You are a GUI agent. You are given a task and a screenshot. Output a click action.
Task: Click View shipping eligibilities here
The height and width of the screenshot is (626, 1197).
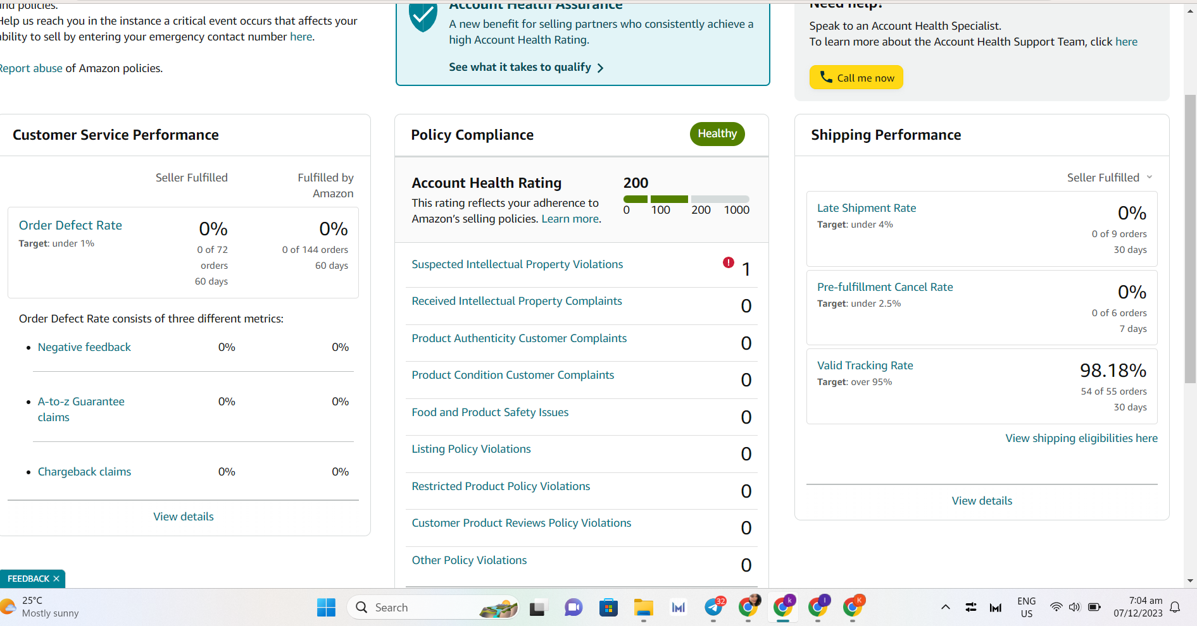coord(1081,438)
